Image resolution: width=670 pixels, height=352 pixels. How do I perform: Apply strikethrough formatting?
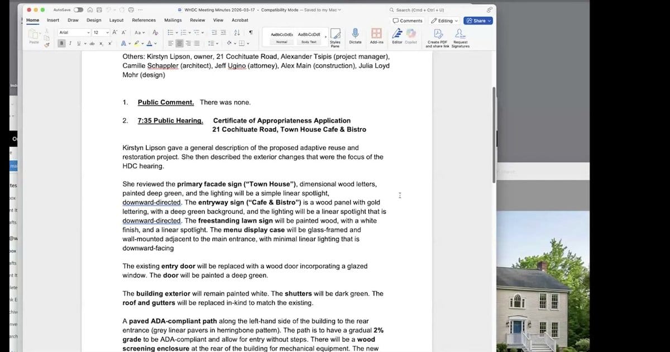point(93,44)
